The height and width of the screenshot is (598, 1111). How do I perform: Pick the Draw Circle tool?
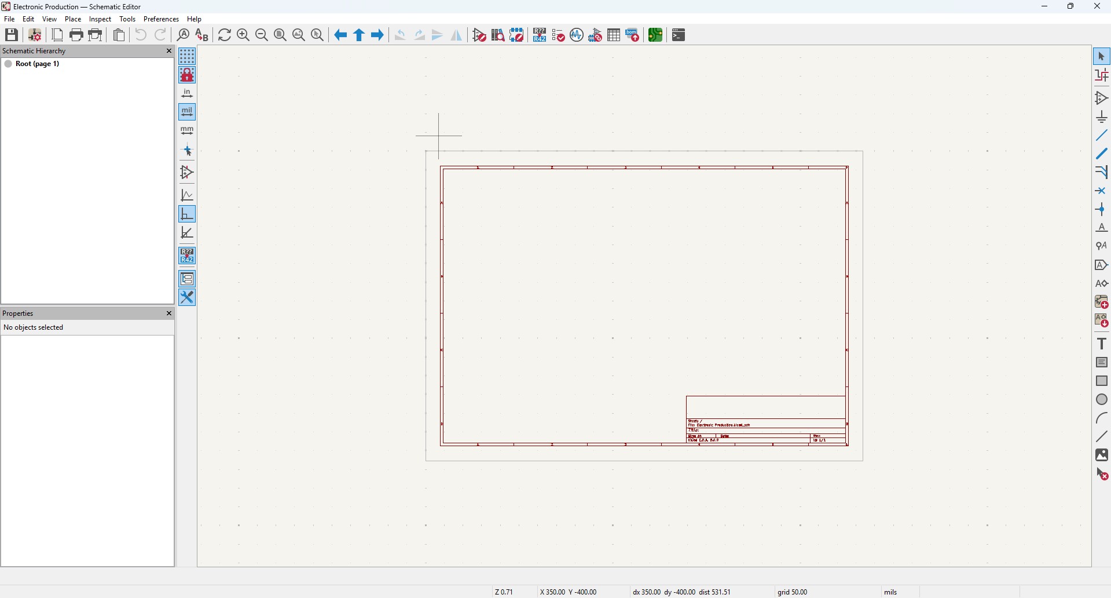(1102, 399)
